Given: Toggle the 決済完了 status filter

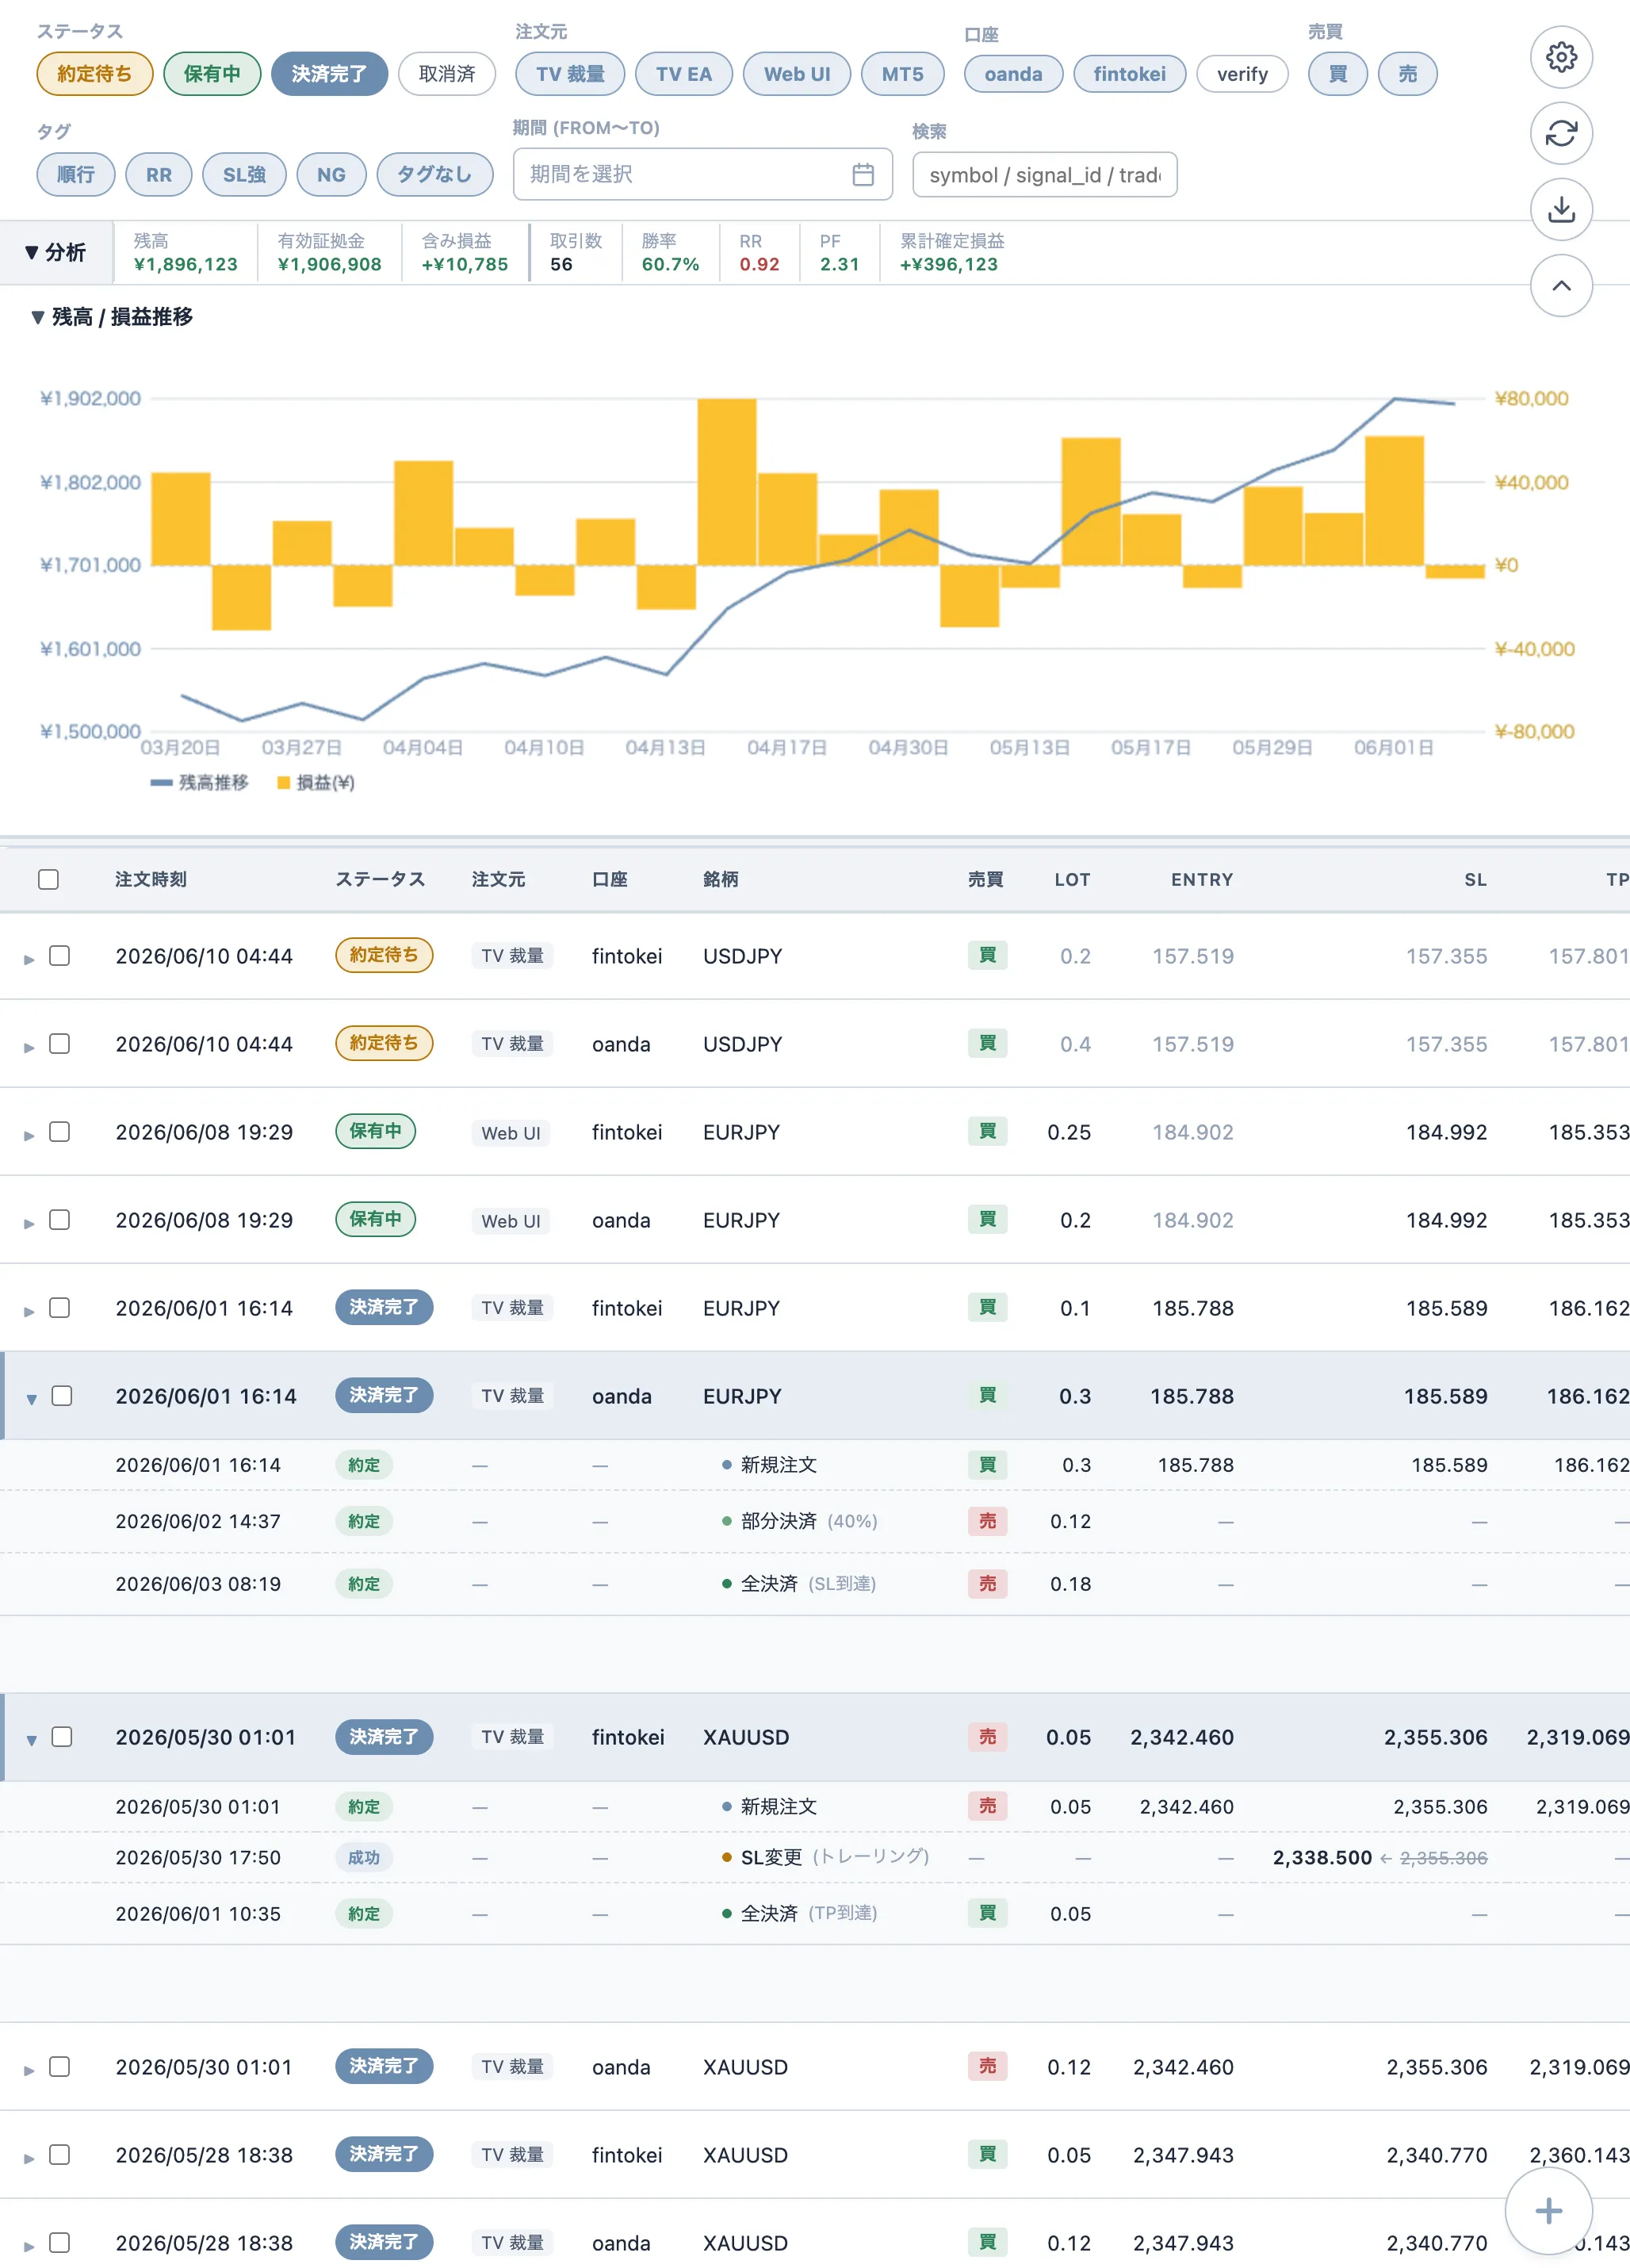Looking at the screenshot, I should (329, 74).
